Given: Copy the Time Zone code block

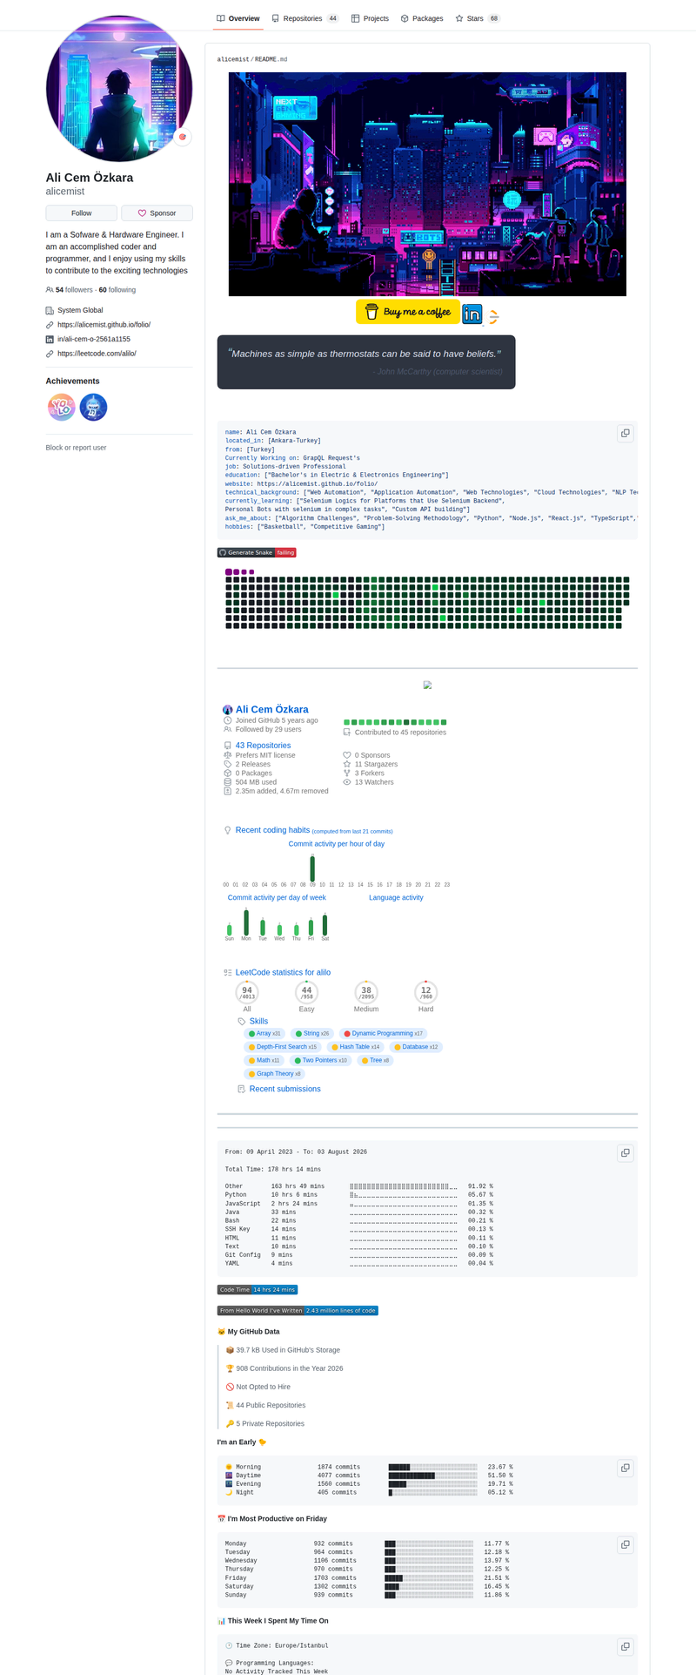Looking at the screenshot, I should point(625,1646).
